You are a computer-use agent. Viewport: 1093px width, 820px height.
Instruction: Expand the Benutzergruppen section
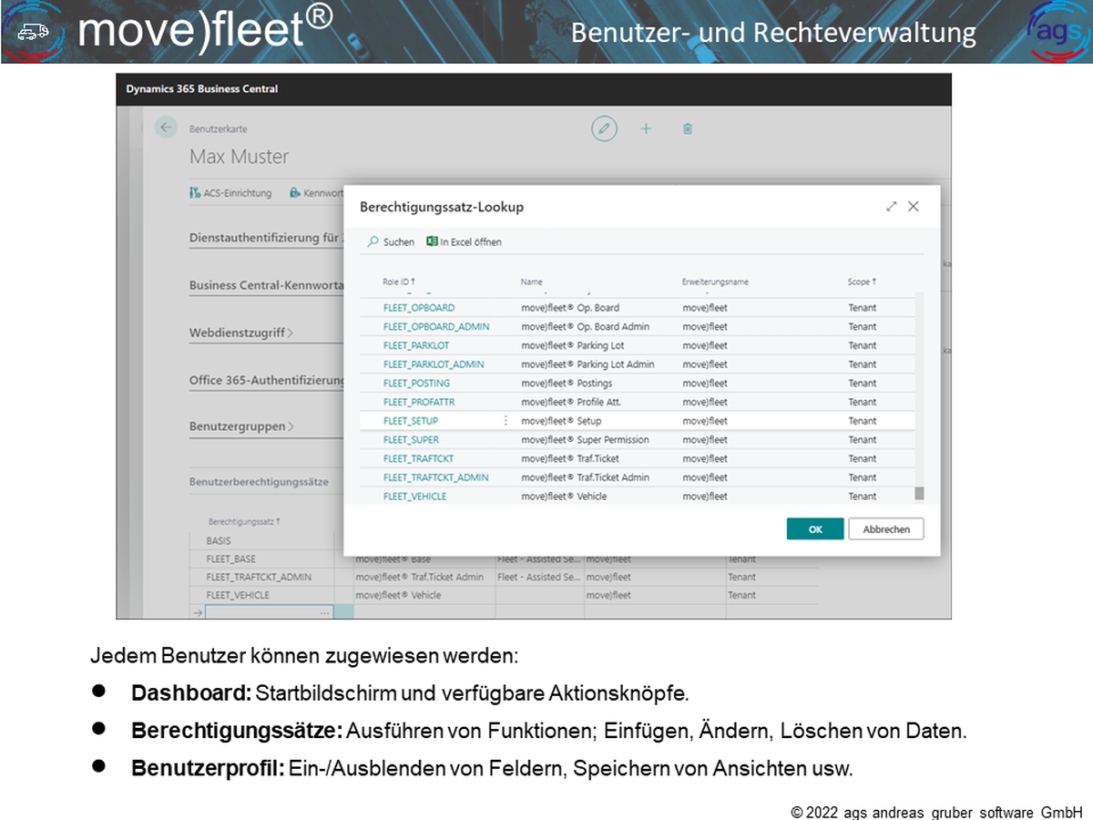pyautogui.click(x=241, y=426)
